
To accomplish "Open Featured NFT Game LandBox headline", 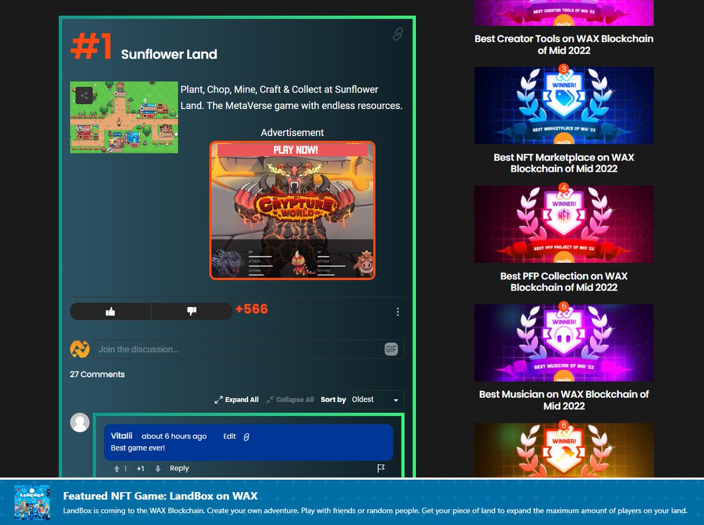I will (160, 496).
